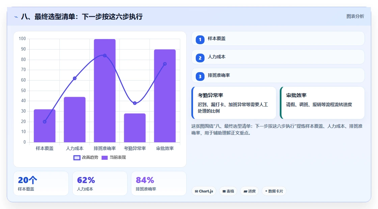
Task: Click the 请假、调班、报销等流程流转速度 description
Action: point(319,104)
